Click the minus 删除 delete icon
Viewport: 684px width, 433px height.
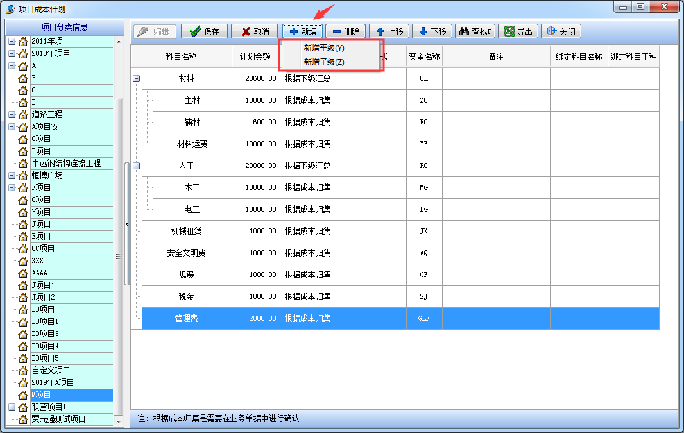pos(338,31)
